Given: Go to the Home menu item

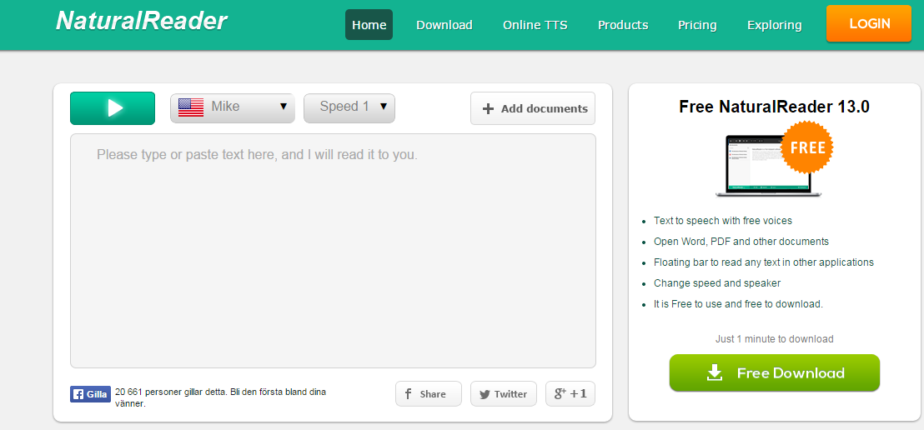Looking at the screenshot, I should [x=369, y=25].
